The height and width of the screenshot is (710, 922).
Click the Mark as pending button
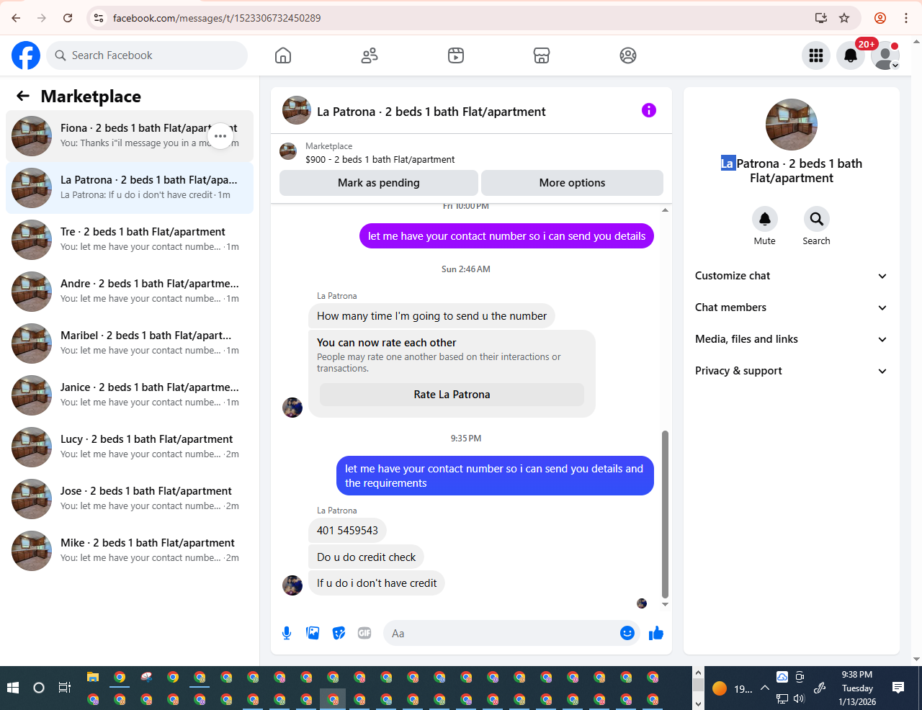point(379,183)
